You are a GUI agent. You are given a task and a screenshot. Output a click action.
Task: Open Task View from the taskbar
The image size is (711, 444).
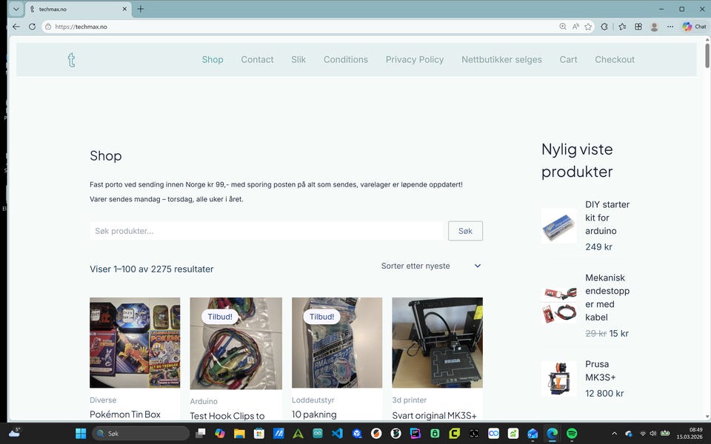click(200, 434)
